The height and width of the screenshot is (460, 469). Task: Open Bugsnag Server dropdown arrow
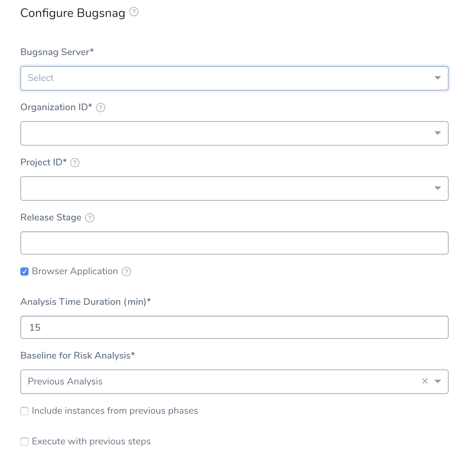[438, 78]
